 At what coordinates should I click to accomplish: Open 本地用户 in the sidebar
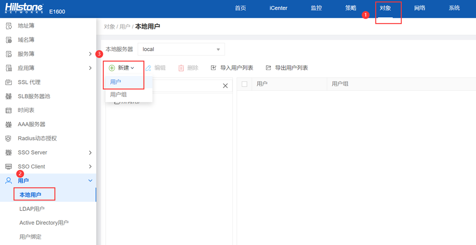click(x=30, y=194)
